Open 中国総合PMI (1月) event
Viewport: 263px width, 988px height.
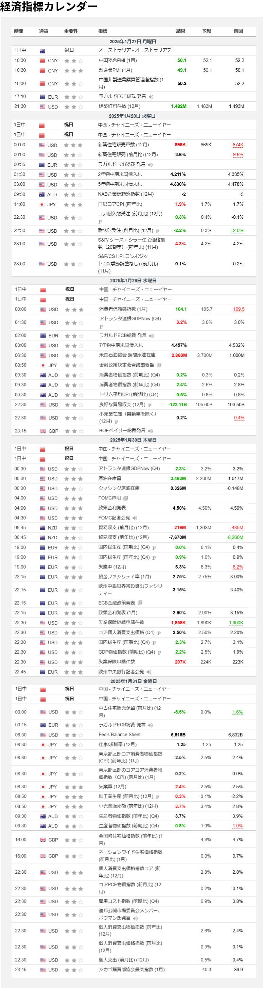pyautogui.click(x=118, y=60)
